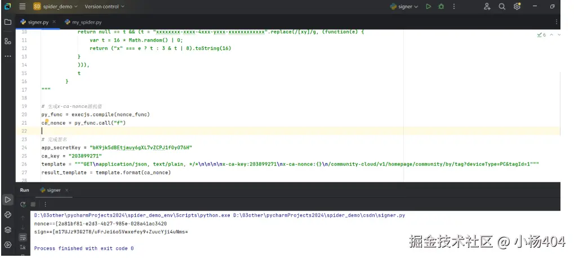Open Run panel more options

pyautogui.click(x=45, y=204)
